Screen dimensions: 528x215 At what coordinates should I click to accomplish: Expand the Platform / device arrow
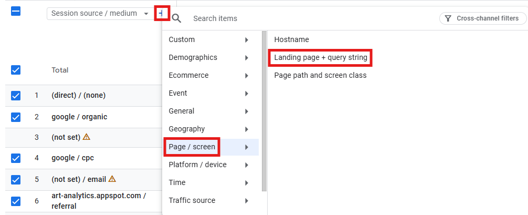[x=247, y=165]
